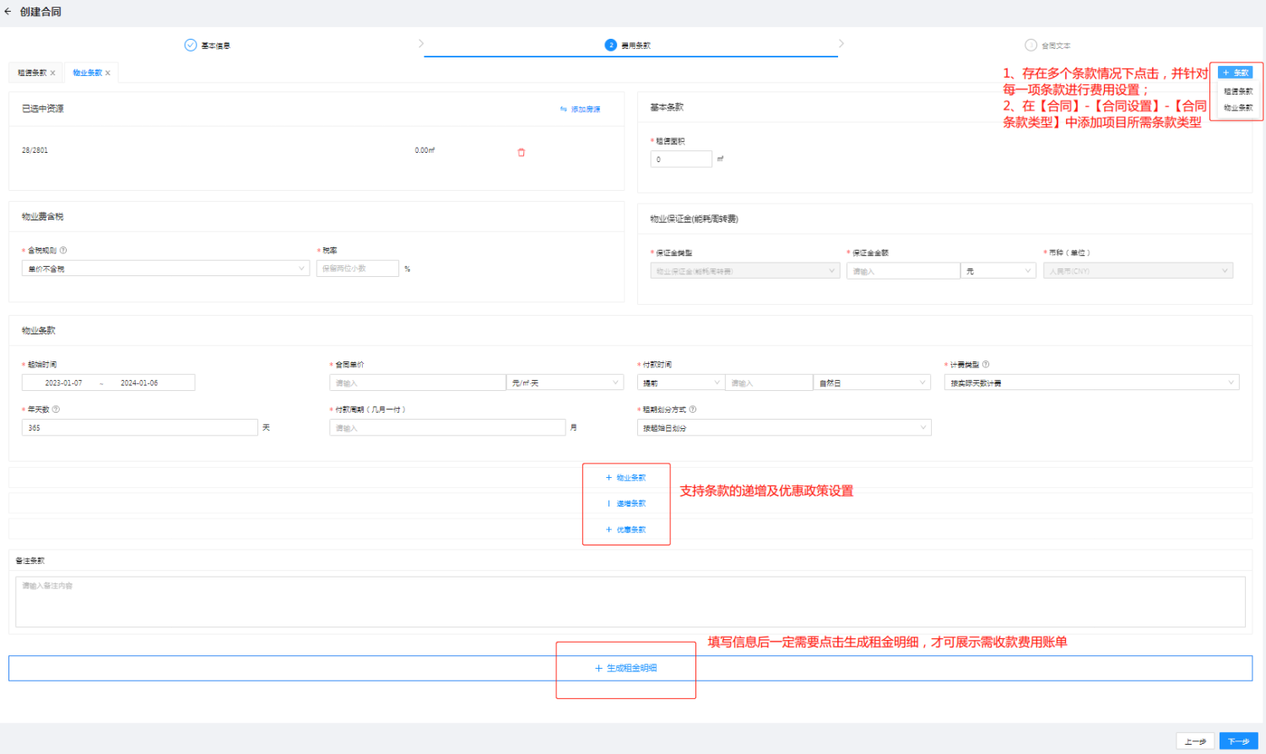Expand the 计费类型 dropdown
The width and height of the screenshot is (1266, 754).
pos(1090,383)
